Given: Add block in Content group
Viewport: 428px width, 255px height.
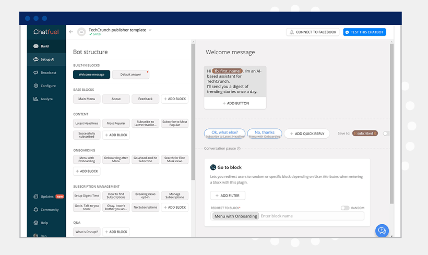Looking at the screenshot, I should (x=116, y=135).
